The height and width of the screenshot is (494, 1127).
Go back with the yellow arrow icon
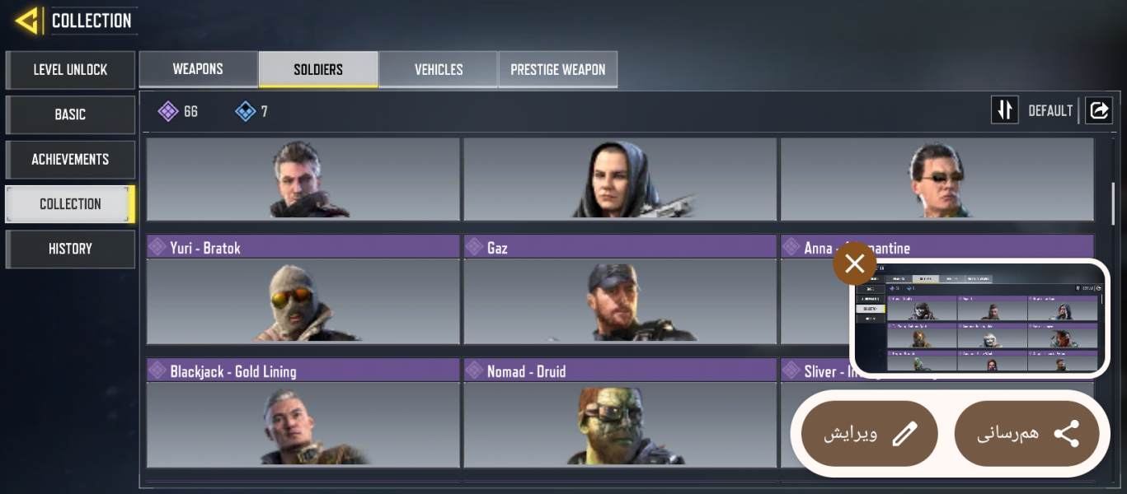(29, 21)
